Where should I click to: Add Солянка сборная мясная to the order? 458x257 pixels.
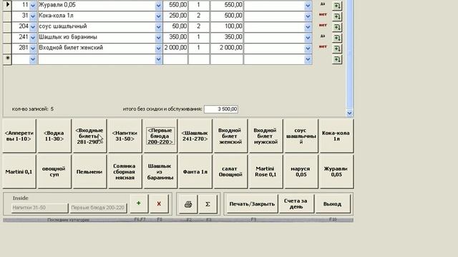pyautogui.click(x=125, y=171)
